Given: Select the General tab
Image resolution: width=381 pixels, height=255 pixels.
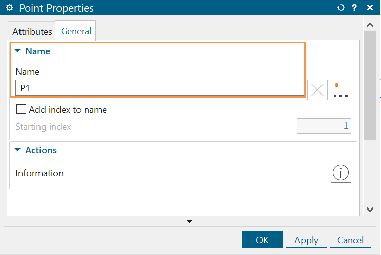Looking at the screenshot, I should pos(76,31).
